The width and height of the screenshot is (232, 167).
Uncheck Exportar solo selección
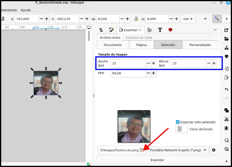178,122
